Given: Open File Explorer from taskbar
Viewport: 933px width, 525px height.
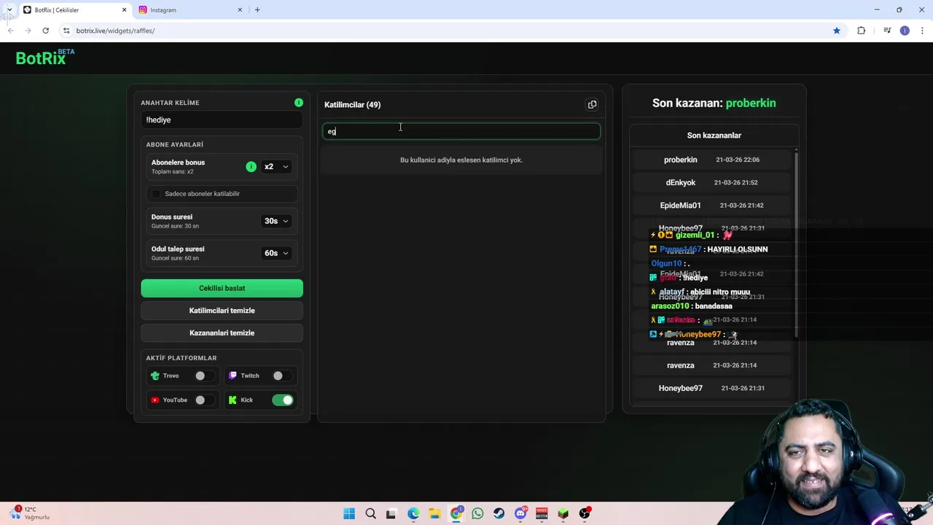Looking at the screenshot, I should (434, 514).
